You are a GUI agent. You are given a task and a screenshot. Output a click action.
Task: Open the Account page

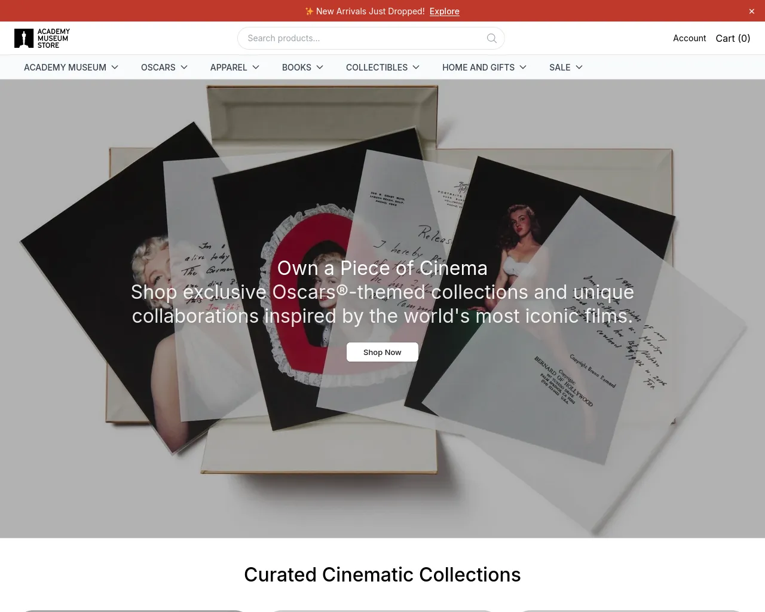click(x=689, y=38)
